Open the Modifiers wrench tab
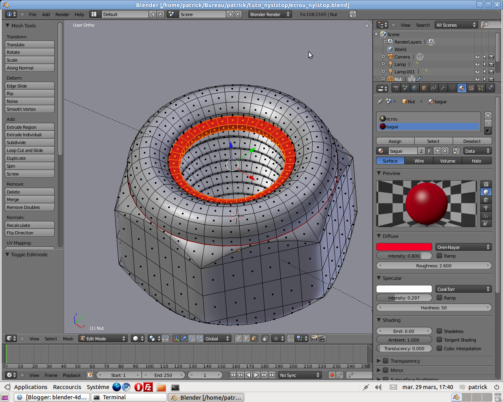The height and width of the screenshot is (402, 503). pos(443,88)
